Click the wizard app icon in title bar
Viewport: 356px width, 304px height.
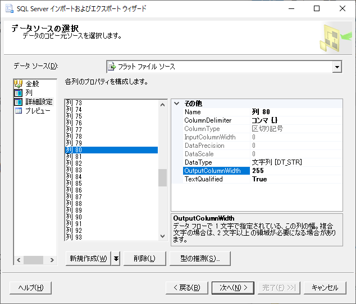pos(10,8)
